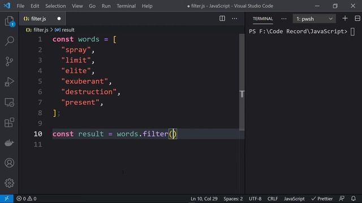Click the words identifier on line 1

point(89,39)
